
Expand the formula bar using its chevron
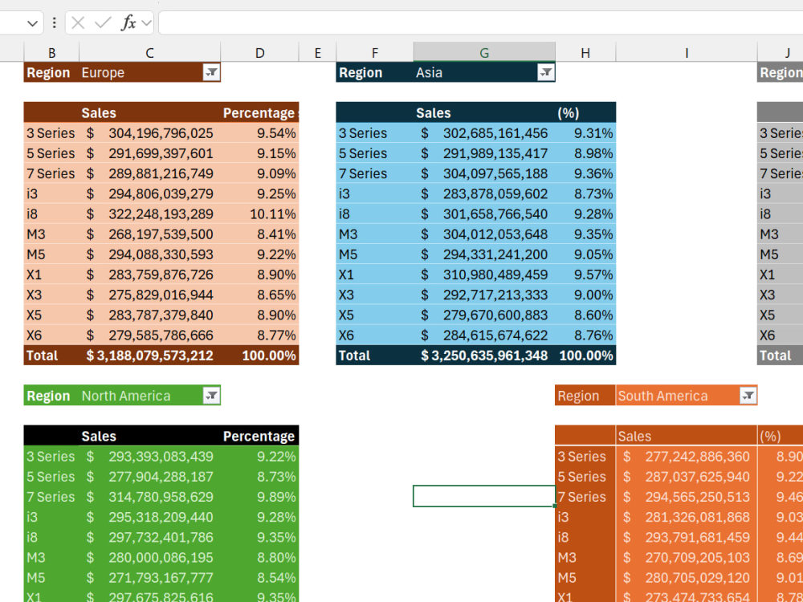click(148, 22)
